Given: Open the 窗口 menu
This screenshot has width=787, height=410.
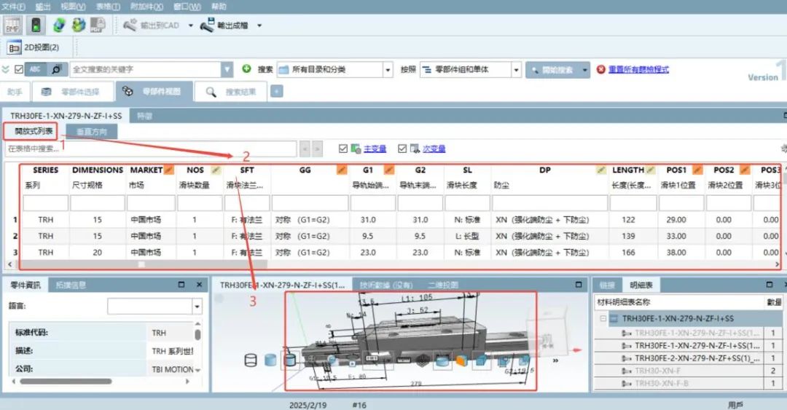Looking at the screenshot, I should pos(187,7).
